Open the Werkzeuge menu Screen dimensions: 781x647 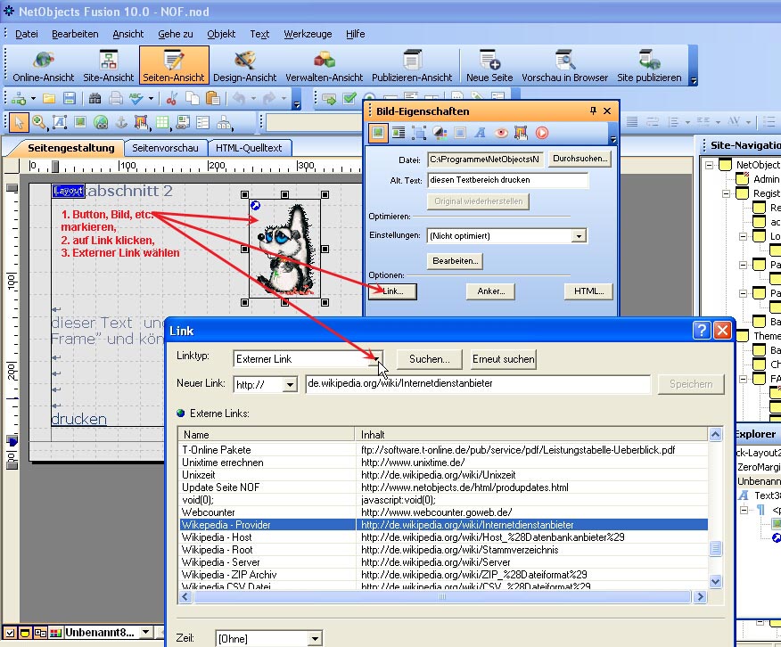[x=308, y=34]
